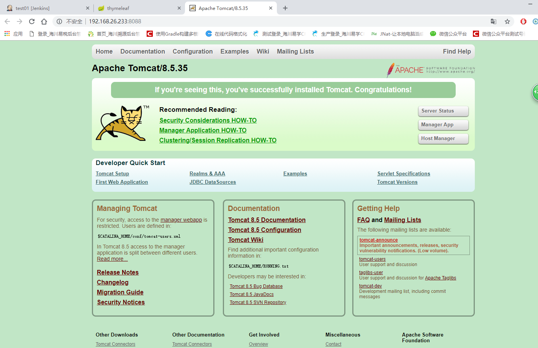Click Find Help in the nav bar
This screenshot has width=538, height=348.
(x=457, y=51)
